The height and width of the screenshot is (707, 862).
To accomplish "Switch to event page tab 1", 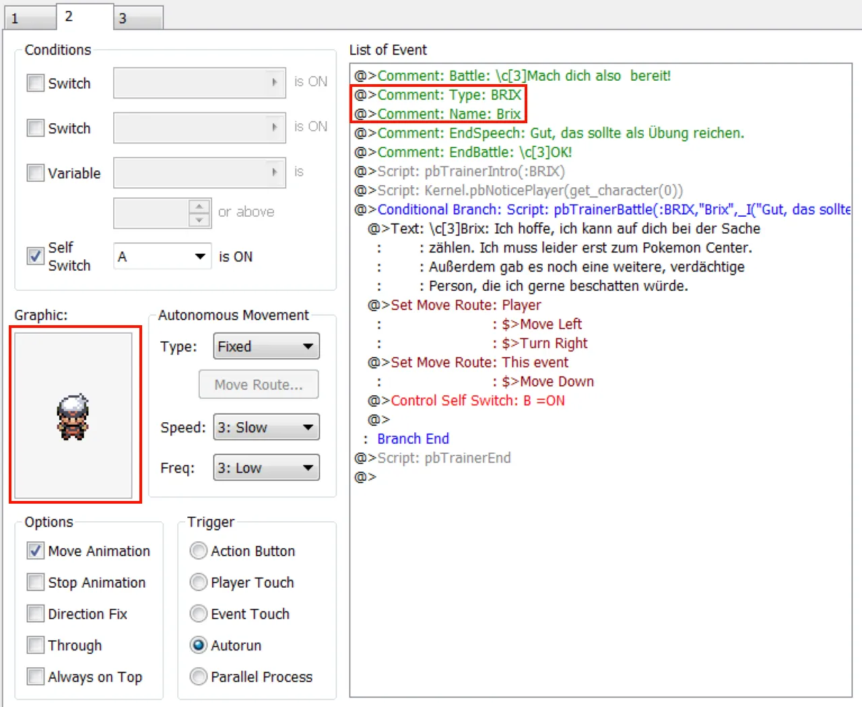I will pos(30,18).
